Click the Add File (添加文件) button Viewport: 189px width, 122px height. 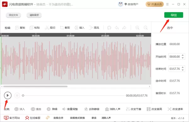point(13,15)
